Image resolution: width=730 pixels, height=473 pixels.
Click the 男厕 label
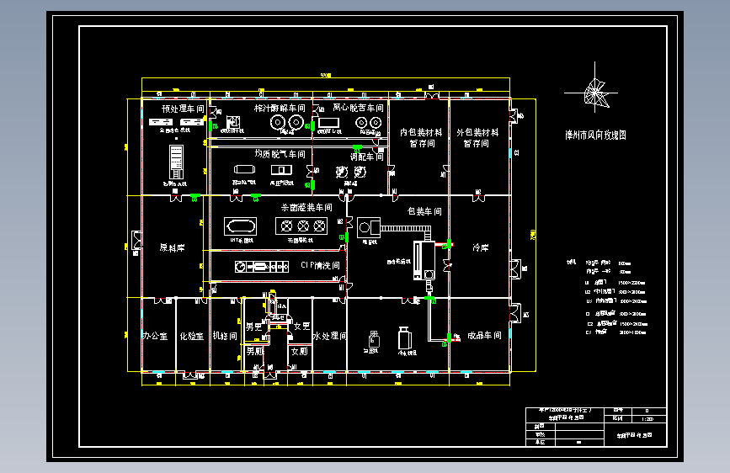tap(254, 351)
